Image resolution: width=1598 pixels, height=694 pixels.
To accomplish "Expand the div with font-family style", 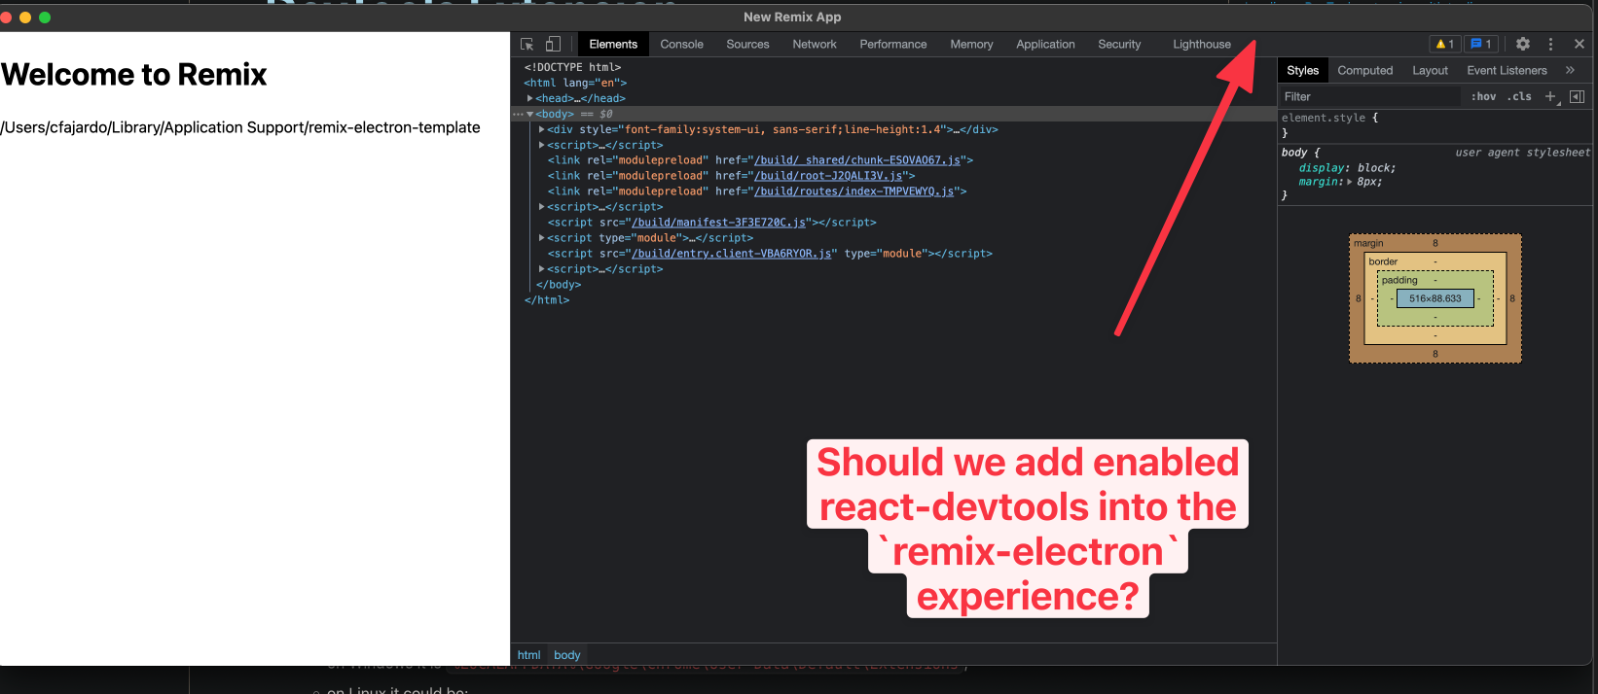I will pyautogui.click(x=542, y=129).
